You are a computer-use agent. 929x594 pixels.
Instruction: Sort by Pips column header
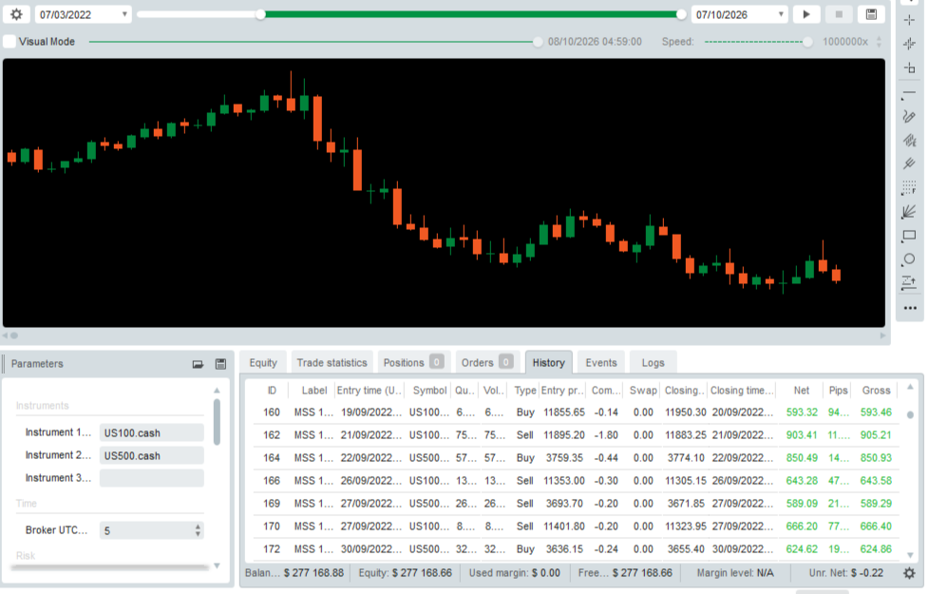pyautogui.click(x=838, y=390)
